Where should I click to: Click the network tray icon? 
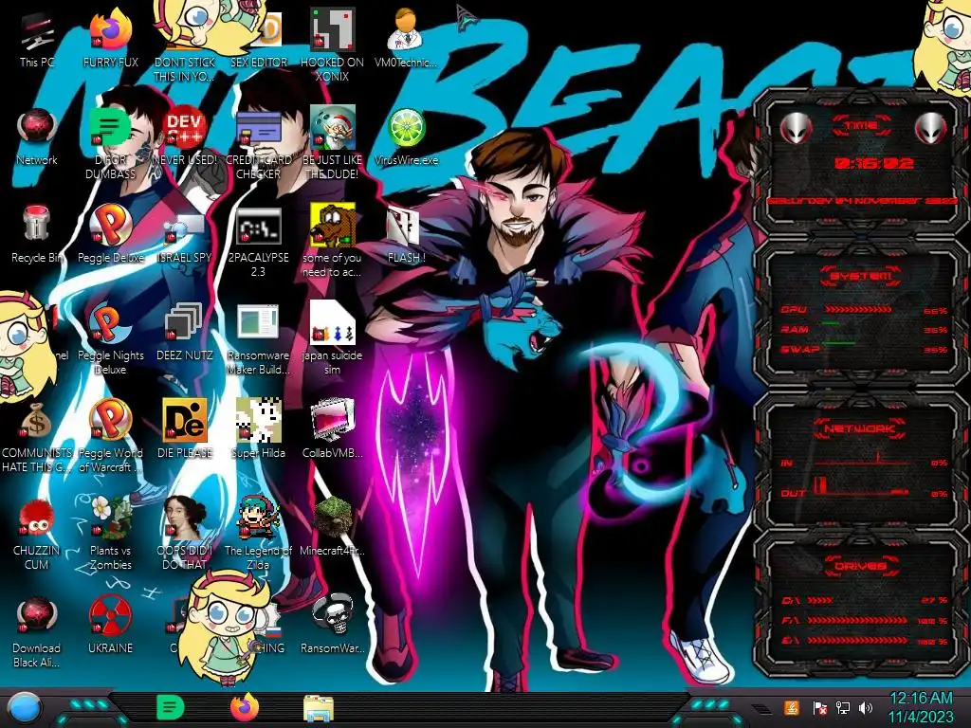843,707
